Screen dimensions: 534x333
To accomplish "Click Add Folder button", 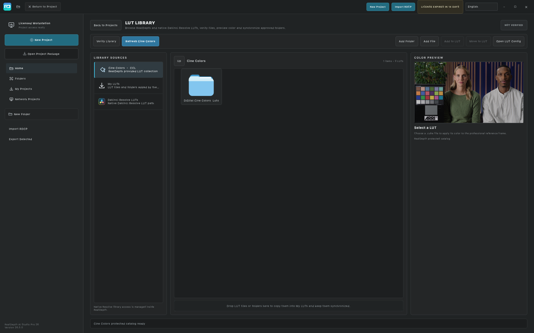I will point(407,41).
